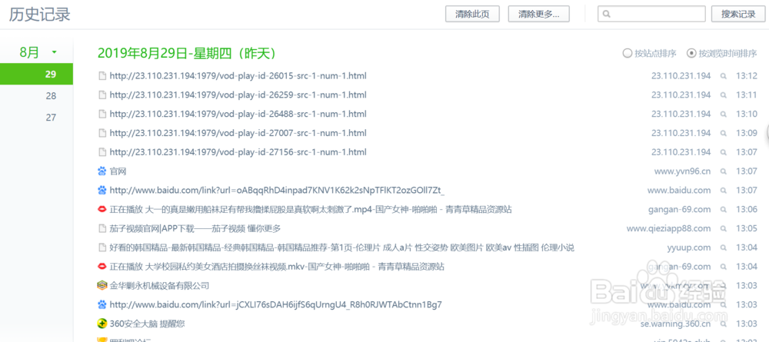
Task: Click the 2019年8月29日-星期四 date heading
Action: click(187, 53)
